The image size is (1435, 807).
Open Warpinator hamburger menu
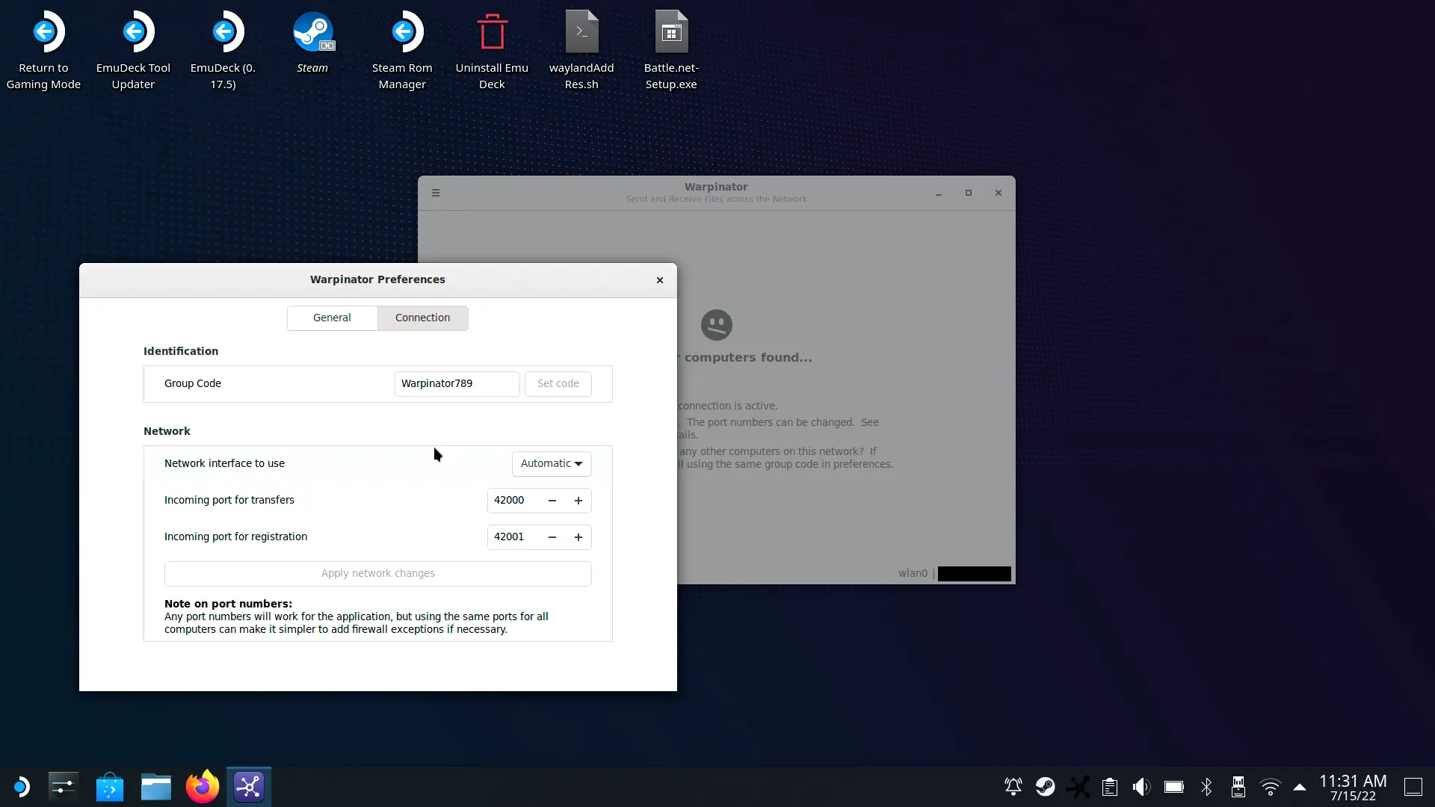pyautogui.click(x=436, y=193)
